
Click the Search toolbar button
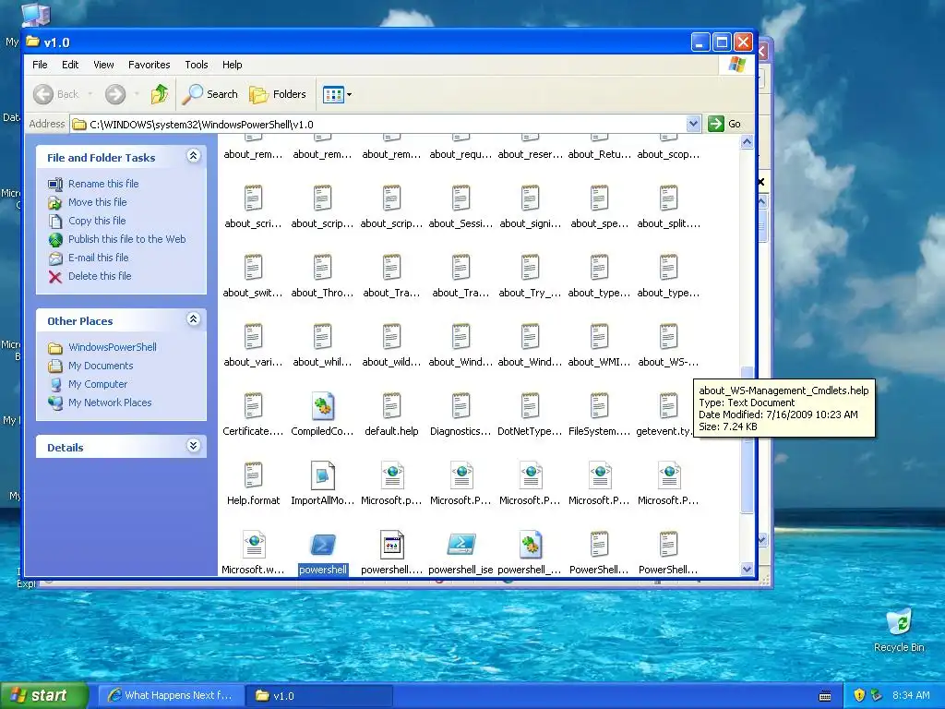point(210,94)
